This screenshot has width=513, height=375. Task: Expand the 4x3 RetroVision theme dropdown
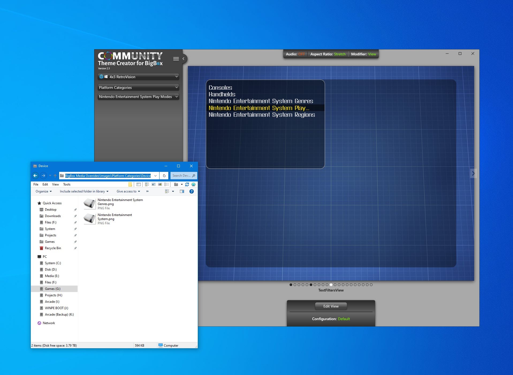(138, 77)
